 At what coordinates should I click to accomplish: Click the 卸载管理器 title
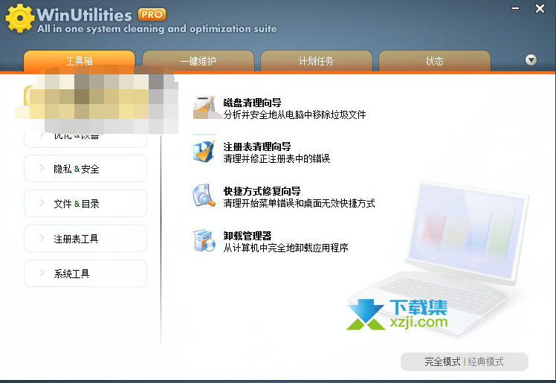(x=248, y=236)
